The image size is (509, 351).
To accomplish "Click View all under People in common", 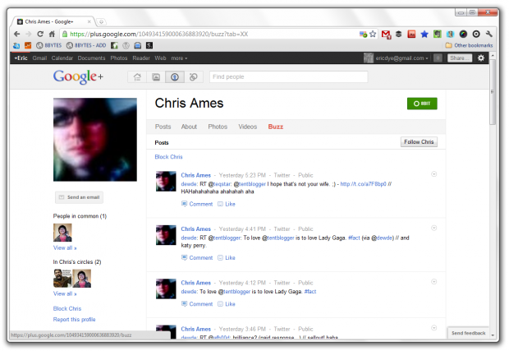I will (65, 247).
